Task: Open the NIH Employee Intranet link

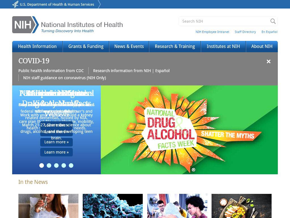Action: click(x=212, y=32)
